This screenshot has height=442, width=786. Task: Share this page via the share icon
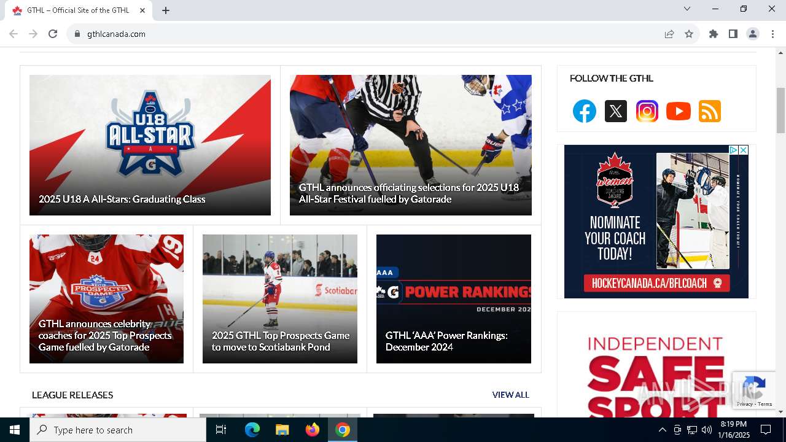tap(669, 34)
